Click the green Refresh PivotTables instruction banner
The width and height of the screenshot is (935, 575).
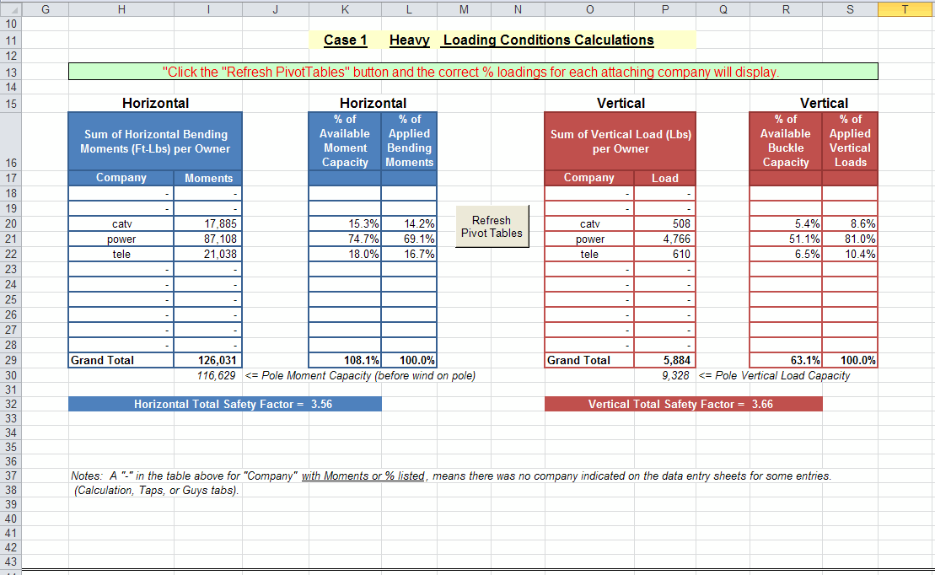click(x=472, y=72)
